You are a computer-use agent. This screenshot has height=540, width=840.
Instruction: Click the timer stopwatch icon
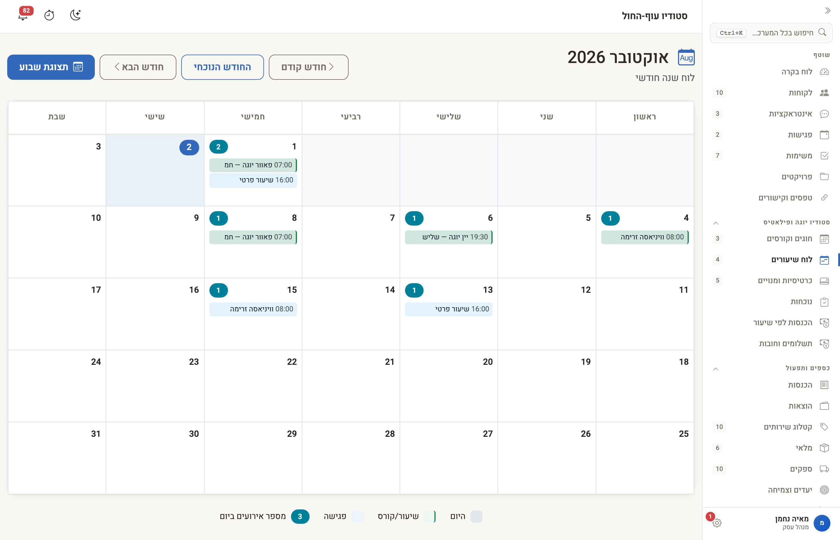49,15
